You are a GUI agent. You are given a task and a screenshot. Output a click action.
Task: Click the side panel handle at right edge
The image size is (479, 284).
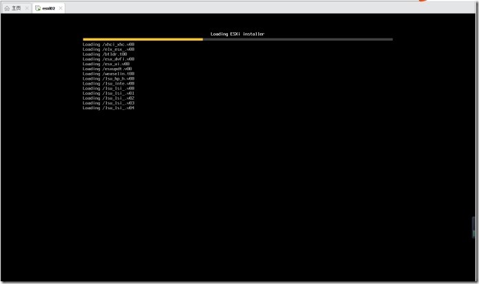click(x=473, y=228)
